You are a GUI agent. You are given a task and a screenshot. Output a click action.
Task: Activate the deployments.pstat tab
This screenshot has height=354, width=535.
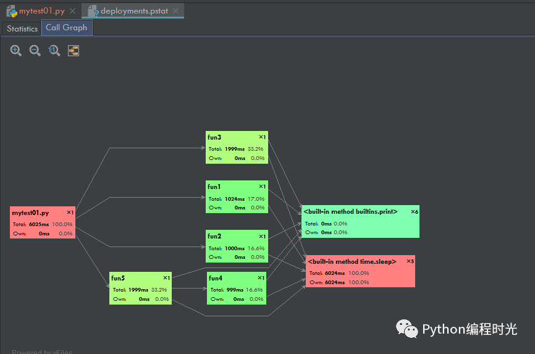(x=133, y=11)
